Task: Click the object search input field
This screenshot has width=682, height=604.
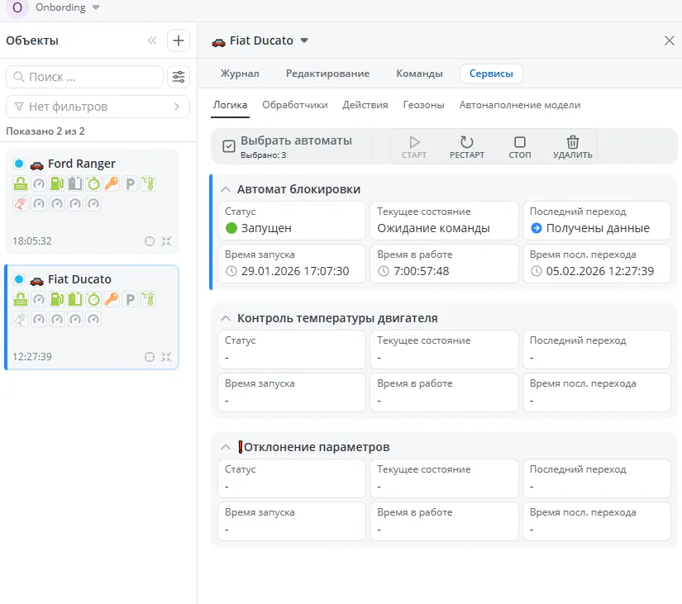Action: click(x=84, y=77)
